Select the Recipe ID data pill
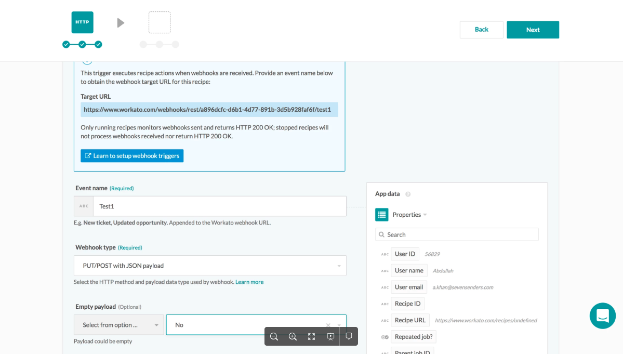 [408, 304]
